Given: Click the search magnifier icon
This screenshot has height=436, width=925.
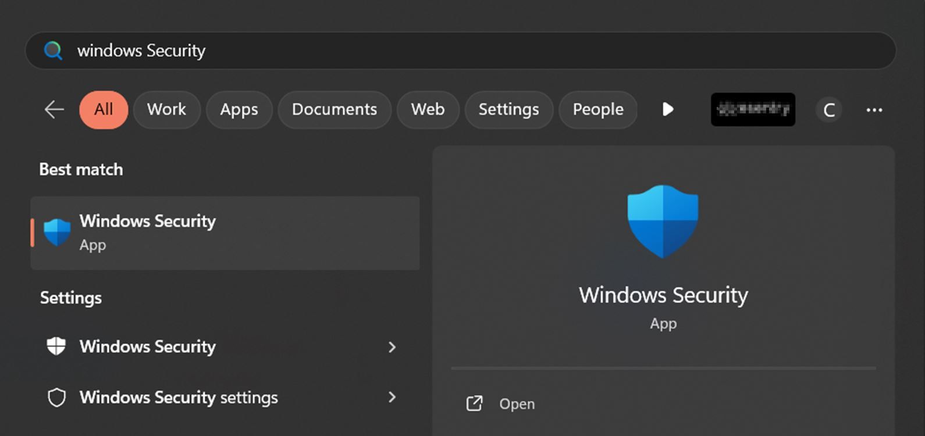Looking at the screenshot, I should point(53,51).
